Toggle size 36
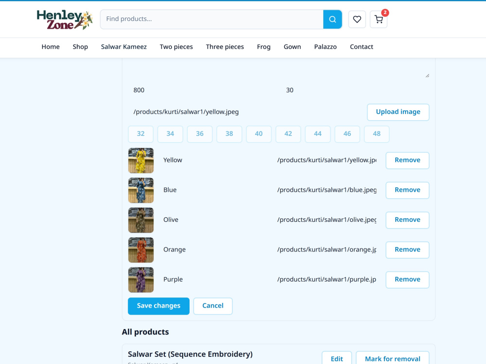Image resolution: width=486 pixels, height=364 pixels. click(200, 134)
